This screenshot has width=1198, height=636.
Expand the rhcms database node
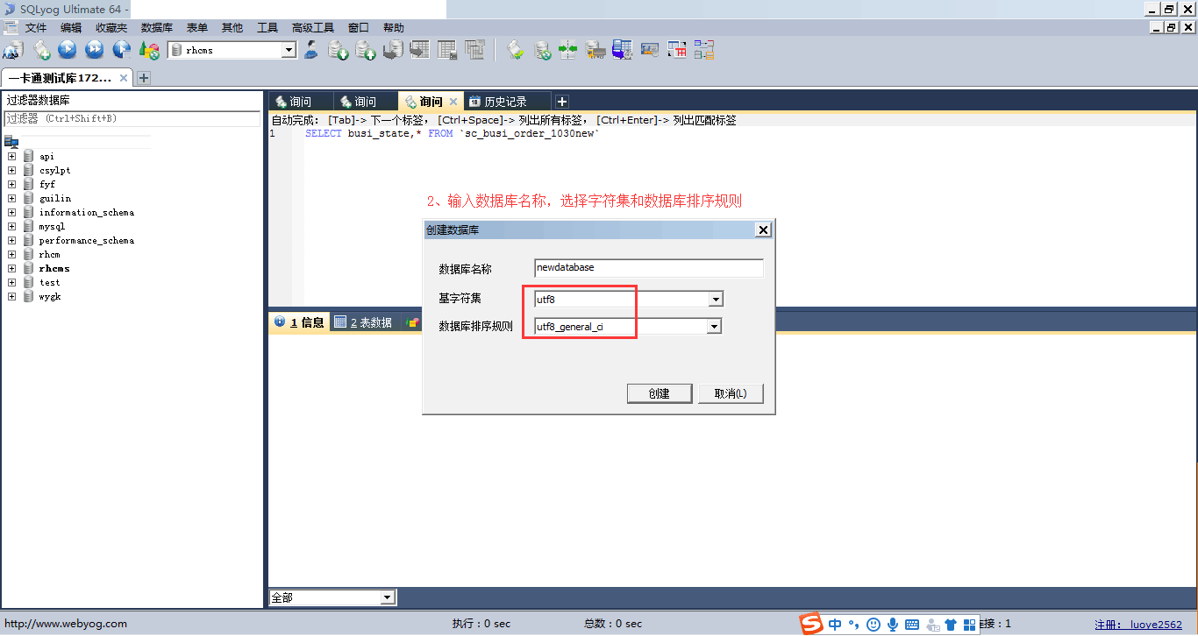12,269
